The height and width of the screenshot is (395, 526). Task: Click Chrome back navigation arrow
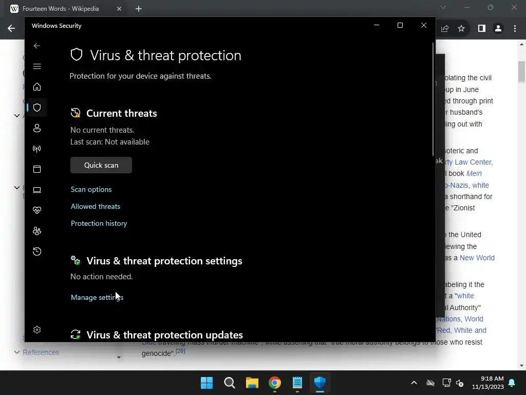coord(11,29)
